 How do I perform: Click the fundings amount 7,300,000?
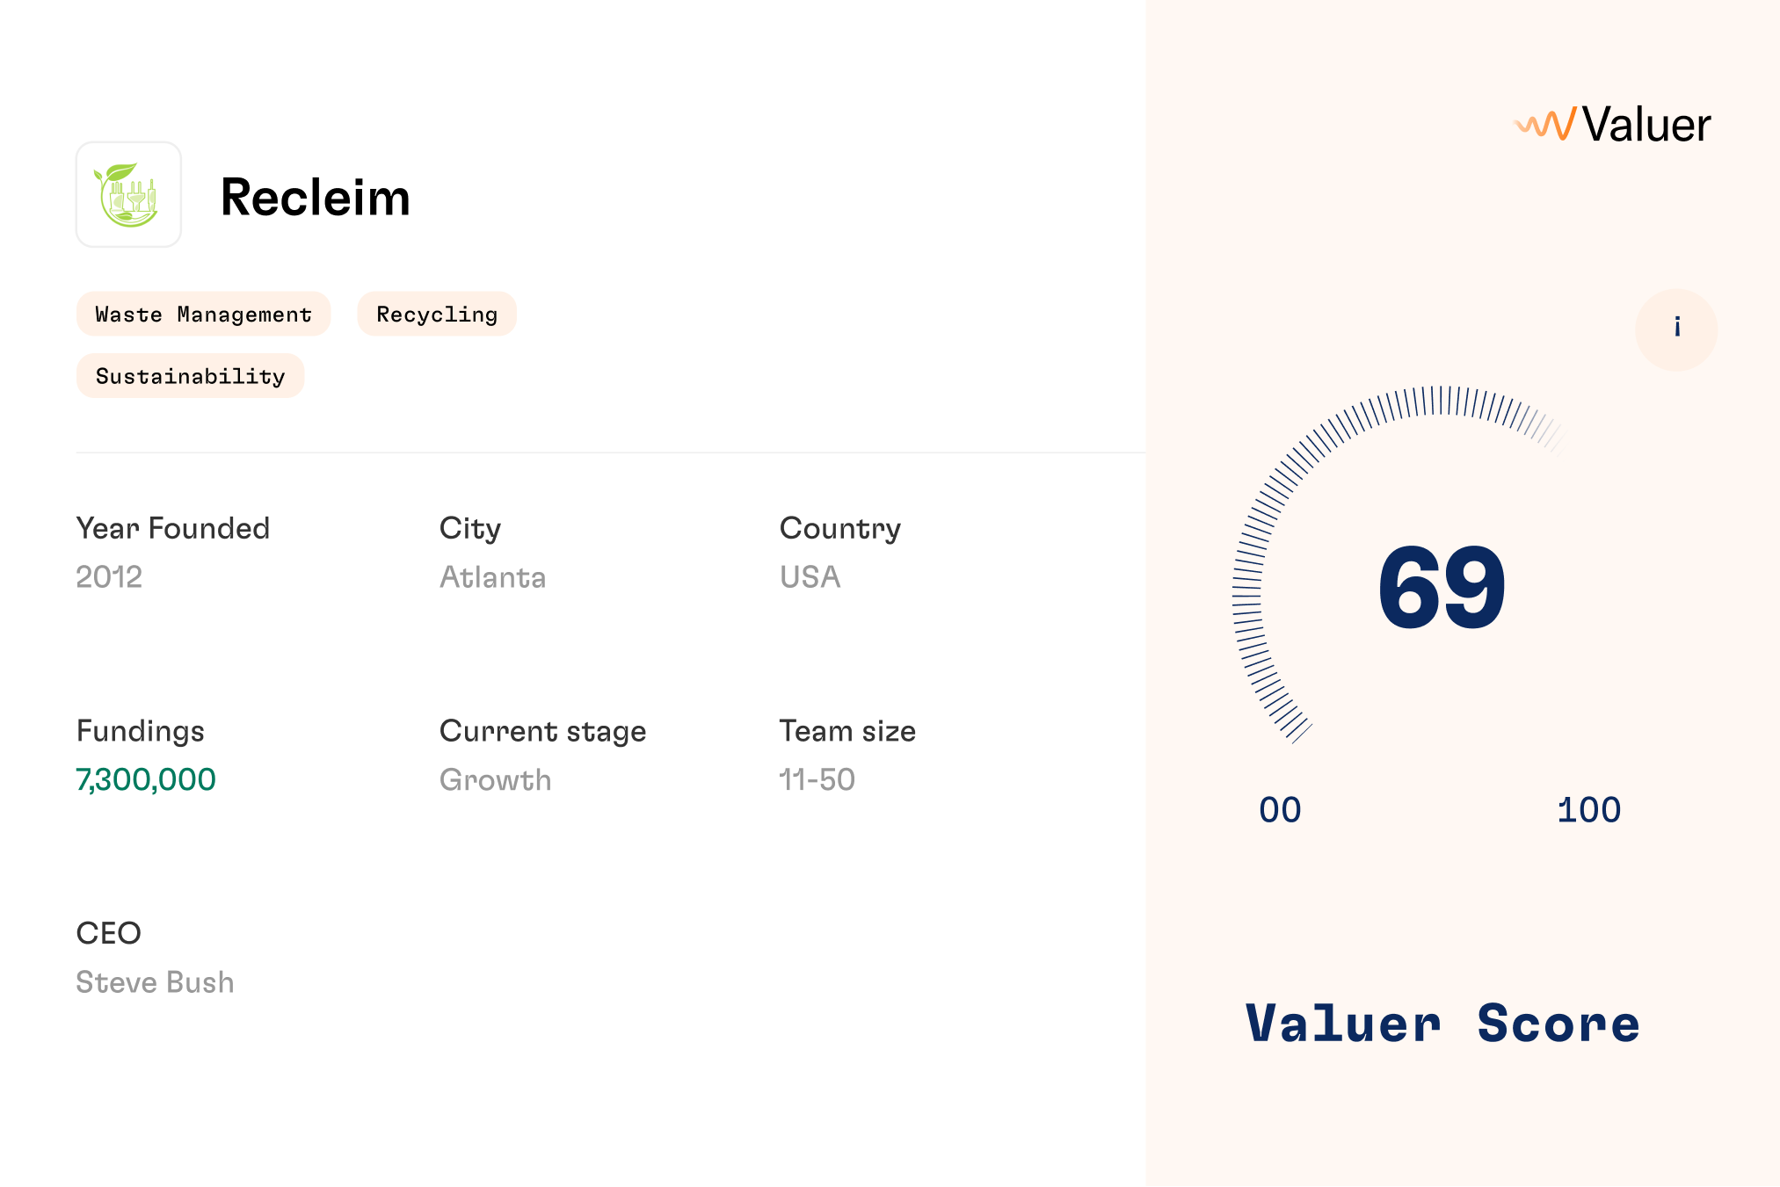146,779
